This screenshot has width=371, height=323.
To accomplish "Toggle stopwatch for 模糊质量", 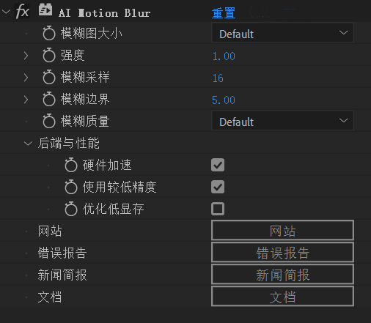I will click(x=49, y=121).
